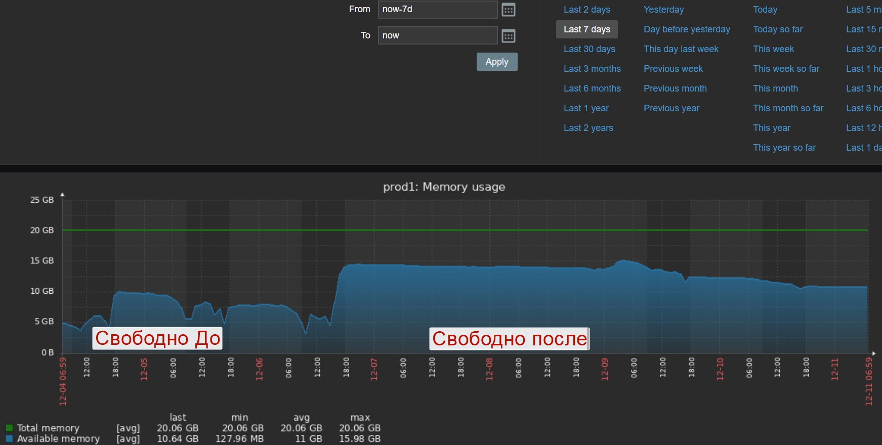882x445 pixels.
Task: Choose the Yesterday time preset
Action: click(663, 10)
